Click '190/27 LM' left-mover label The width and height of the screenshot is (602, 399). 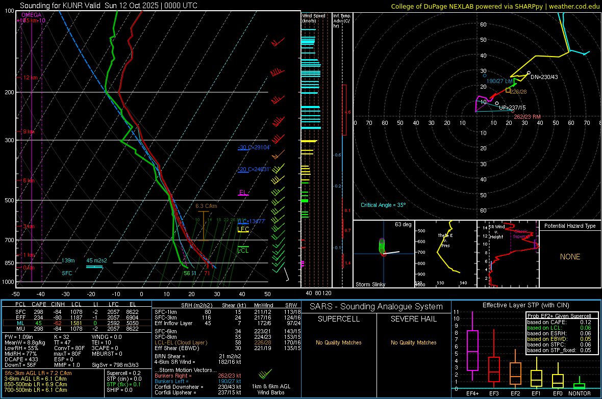click(x=499, y=82)
